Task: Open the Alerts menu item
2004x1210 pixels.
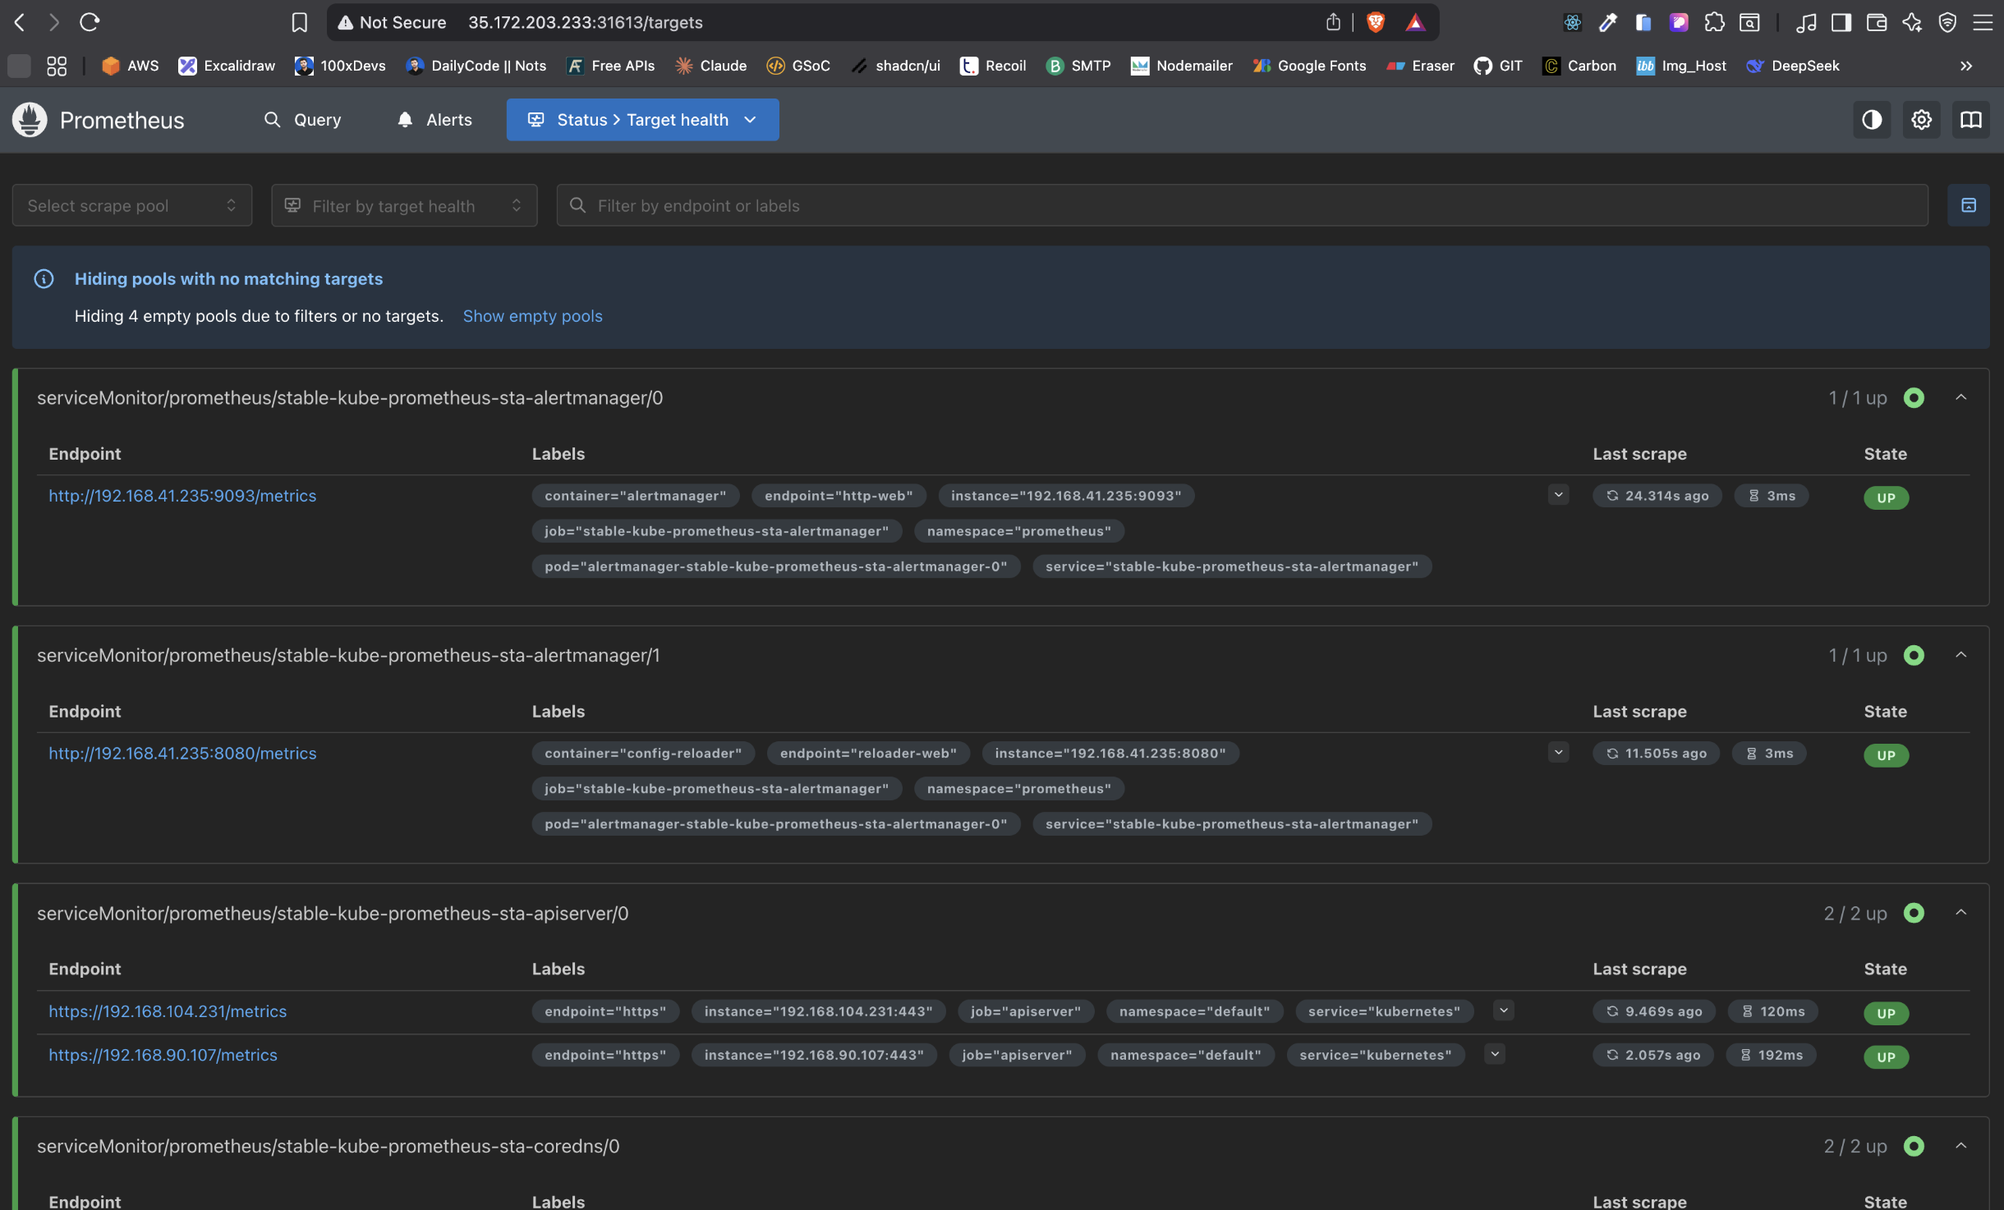Action: pyautogui.click(x=434, y=120)
